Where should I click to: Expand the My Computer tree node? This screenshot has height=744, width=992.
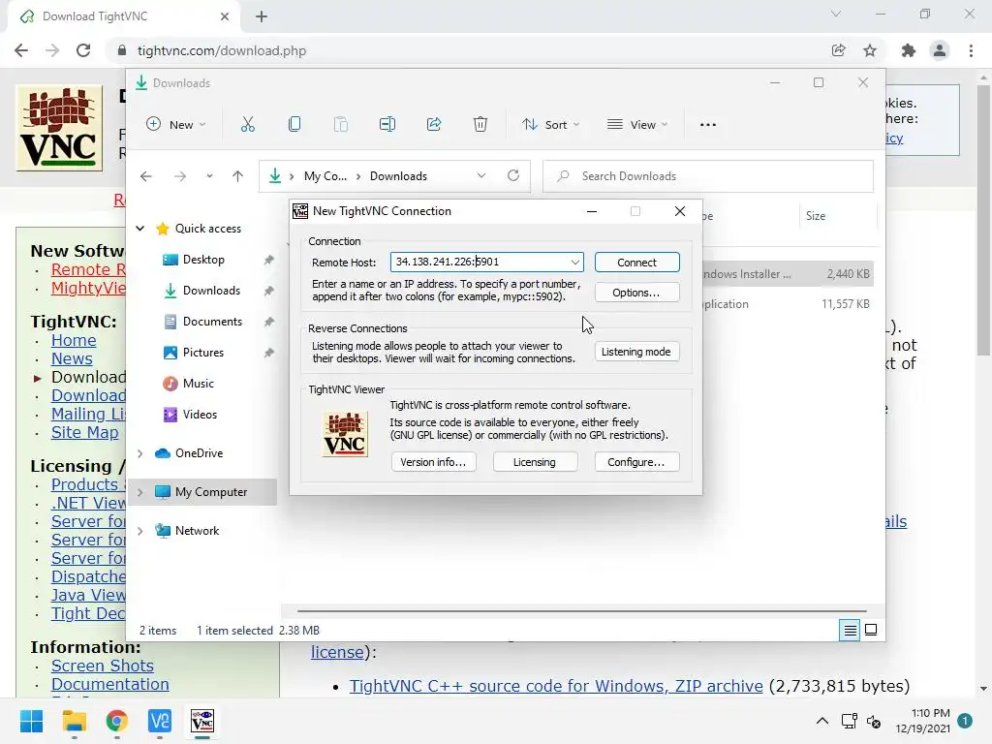[140, 492]
